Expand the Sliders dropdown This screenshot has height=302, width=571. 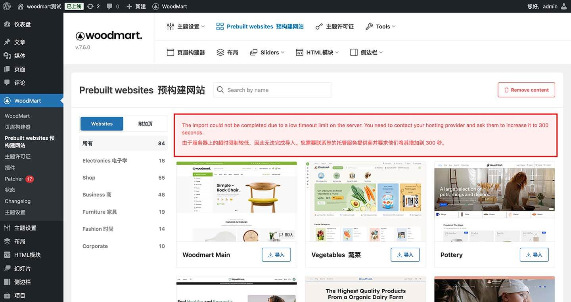click(x=267, y=52)
